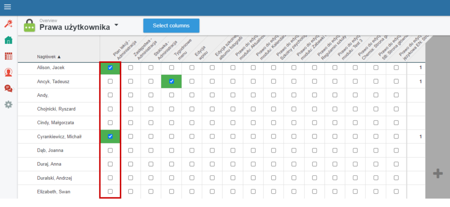450x207 pixels.
Task: Open the red calendar grid icon
Action: [8, 56]
